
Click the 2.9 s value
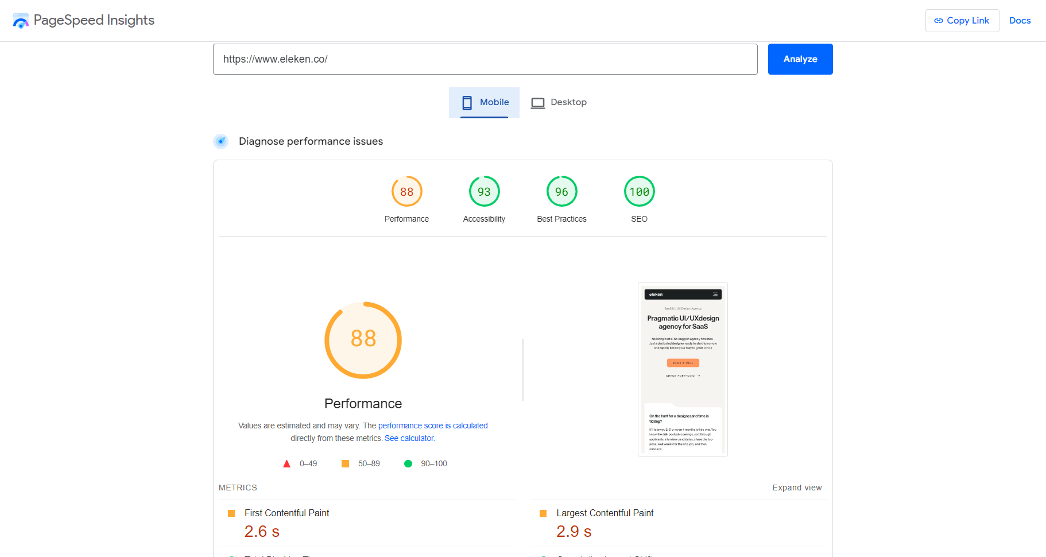(574, 532)
